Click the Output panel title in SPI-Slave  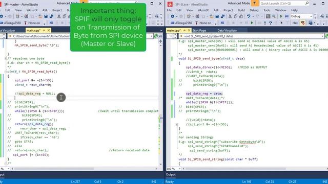coord(171,175)
